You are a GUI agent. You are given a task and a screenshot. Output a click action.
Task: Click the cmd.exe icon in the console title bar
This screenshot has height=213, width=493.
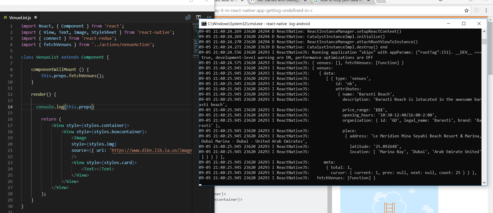(x=204, y=24)
